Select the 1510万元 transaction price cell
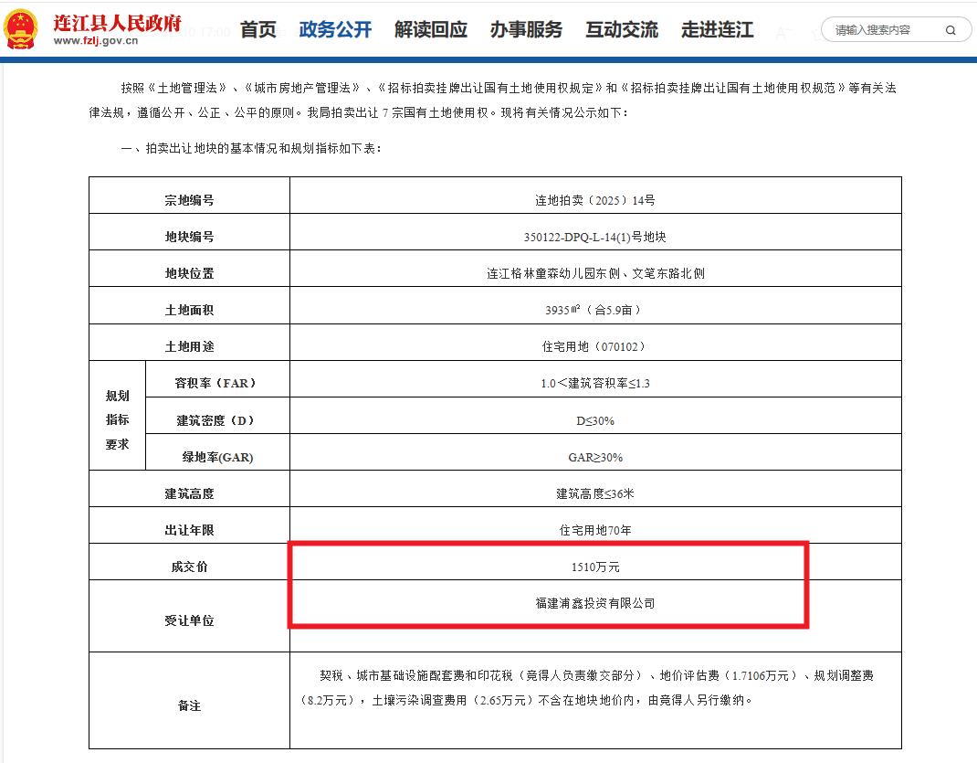 pos(595,567)
